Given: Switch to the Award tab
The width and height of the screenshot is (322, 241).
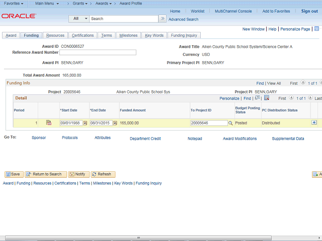Looking at the screenshot, I should tap(11, 36).
